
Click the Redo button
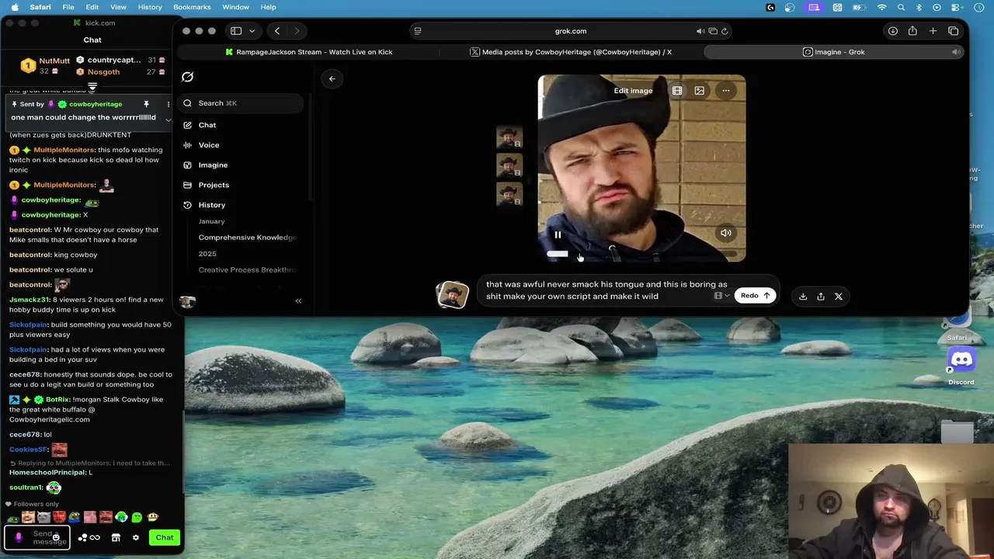(x=755, y=296)
